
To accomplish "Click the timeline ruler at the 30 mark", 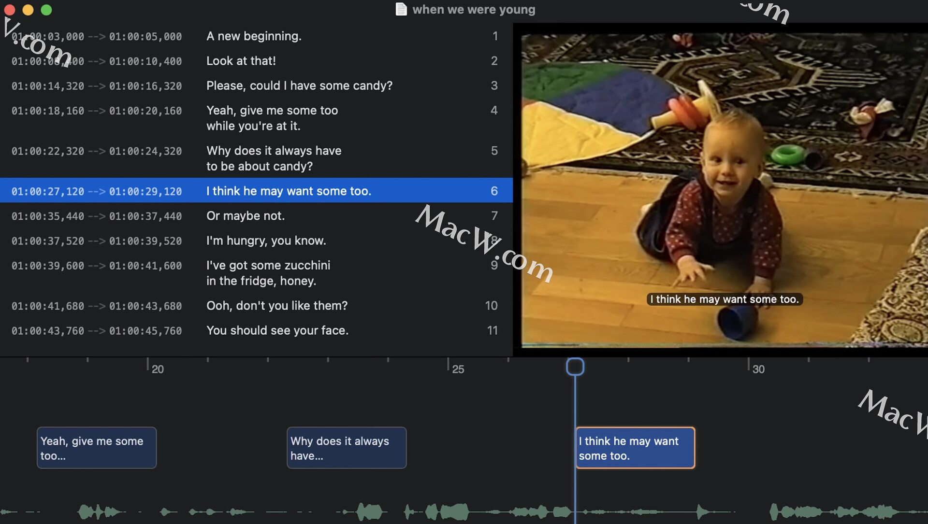I will coord(757,368).
